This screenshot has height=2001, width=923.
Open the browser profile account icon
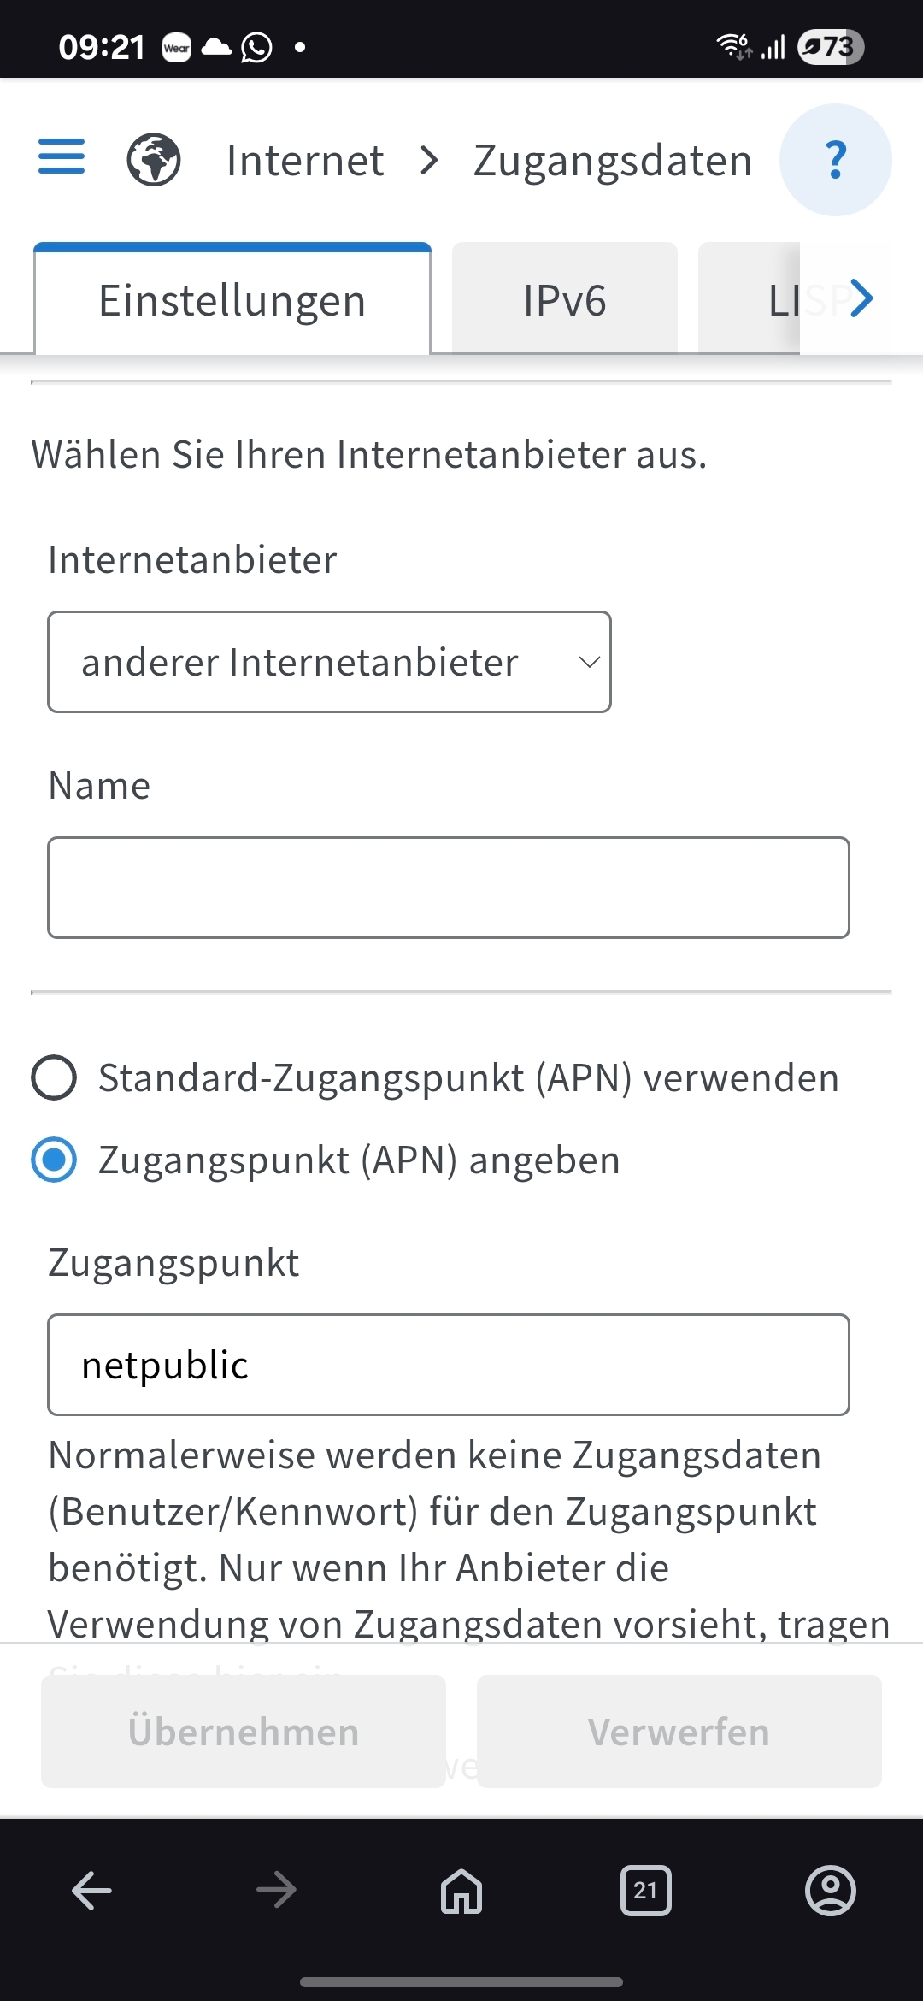831,1890
